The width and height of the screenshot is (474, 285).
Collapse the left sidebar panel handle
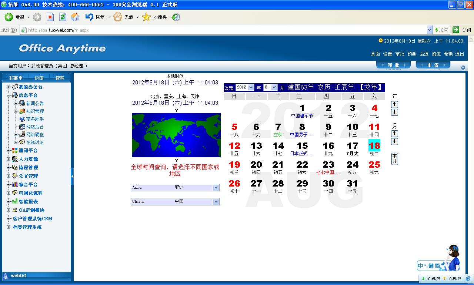(x=72, y=176)
